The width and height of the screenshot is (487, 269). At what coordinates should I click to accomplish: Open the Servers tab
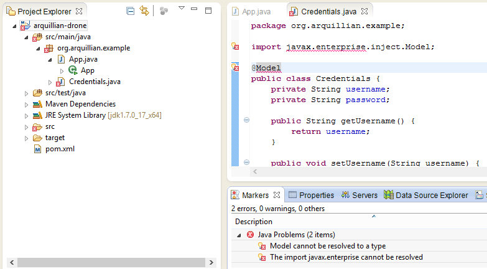(x=359, y=195)
